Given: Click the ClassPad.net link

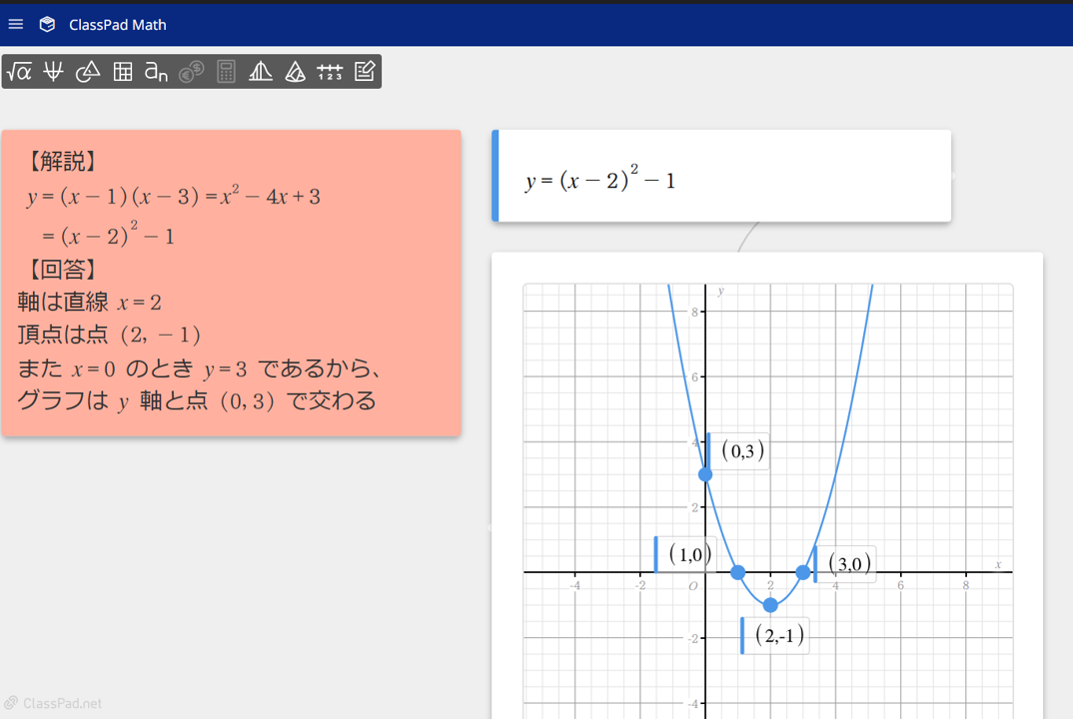Looking at the screenshot, I should coord(52,703).
